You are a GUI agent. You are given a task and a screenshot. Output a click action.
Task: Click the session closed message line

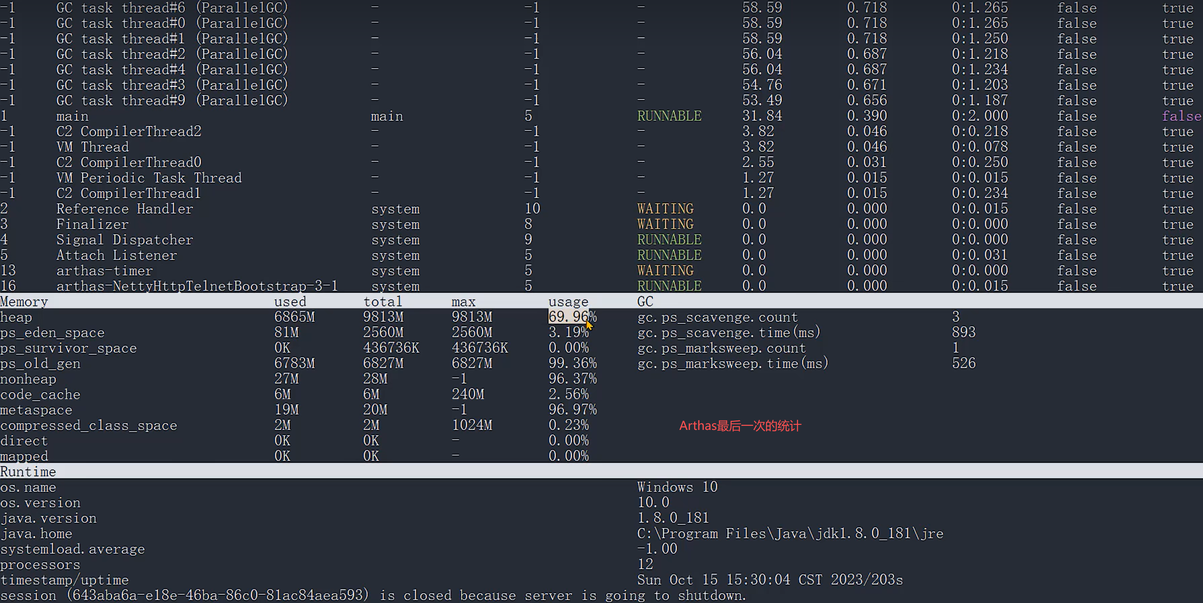click(373, 596)
